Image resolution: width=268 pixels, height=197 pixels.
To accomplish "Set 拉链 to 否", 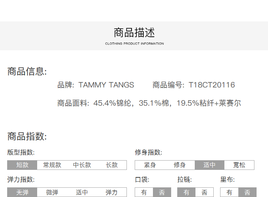I will coord(204,192).
